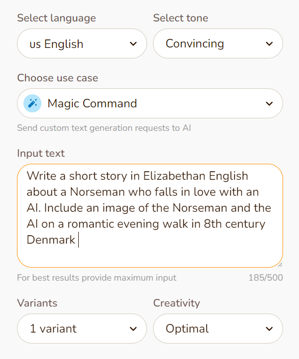Click the 'Select tone' label
The width and height of the screenshot is (299, 359).
coord(180,18)
